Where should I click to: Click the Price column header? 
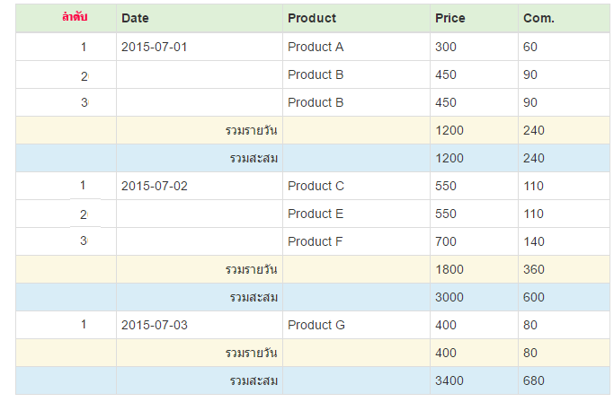coord(449,18)
